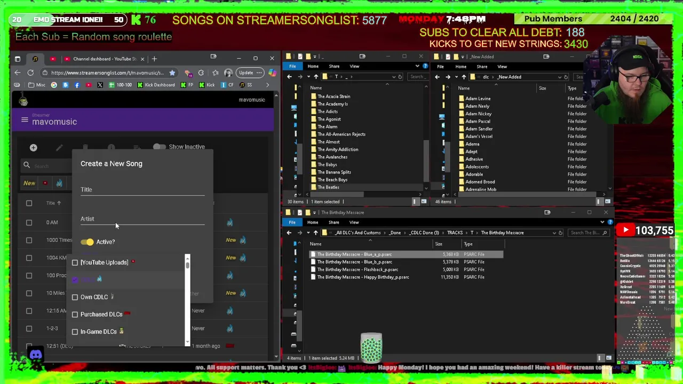Screen dimensions: 683x384
Task: Refresh the Birthday Massacre folder address bar
Action: click(x=560, y=233)
